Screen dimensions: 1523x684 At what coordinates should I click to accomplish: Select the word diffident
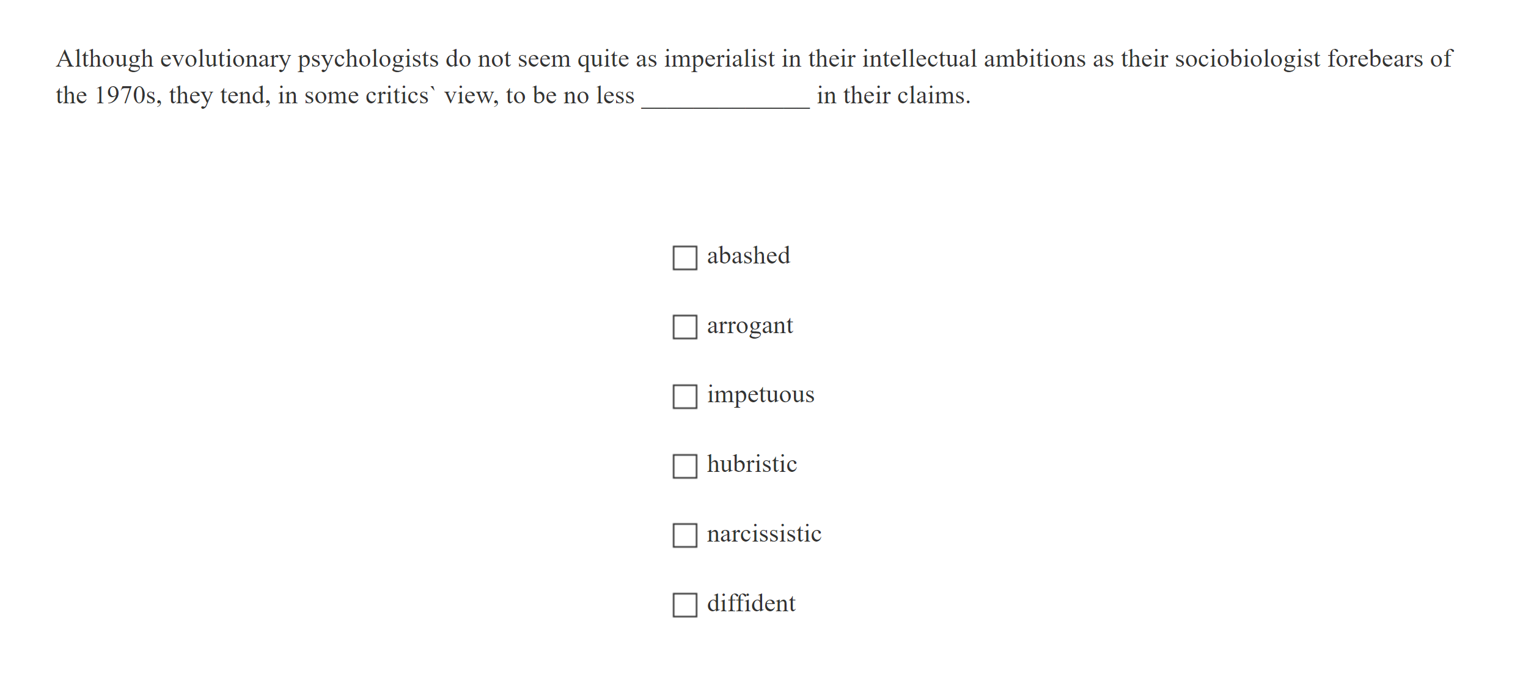751,603
